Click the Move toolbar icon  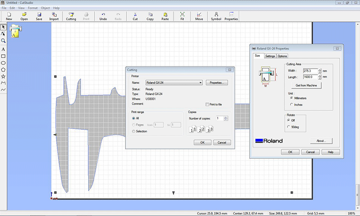(199, 16)
